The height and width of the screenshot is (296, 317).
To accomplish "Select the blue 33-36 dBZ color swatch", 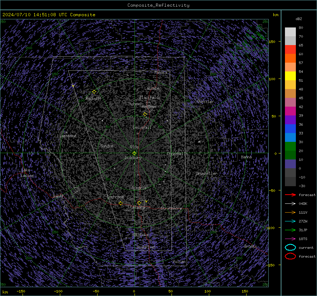I will click(290, 129).
